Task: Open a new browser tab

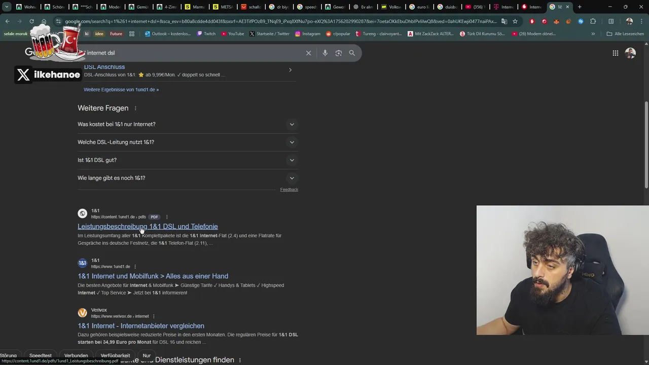Action: (x=580, y=7)
